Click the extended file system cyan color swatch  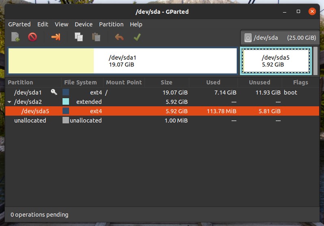[65, 102]
